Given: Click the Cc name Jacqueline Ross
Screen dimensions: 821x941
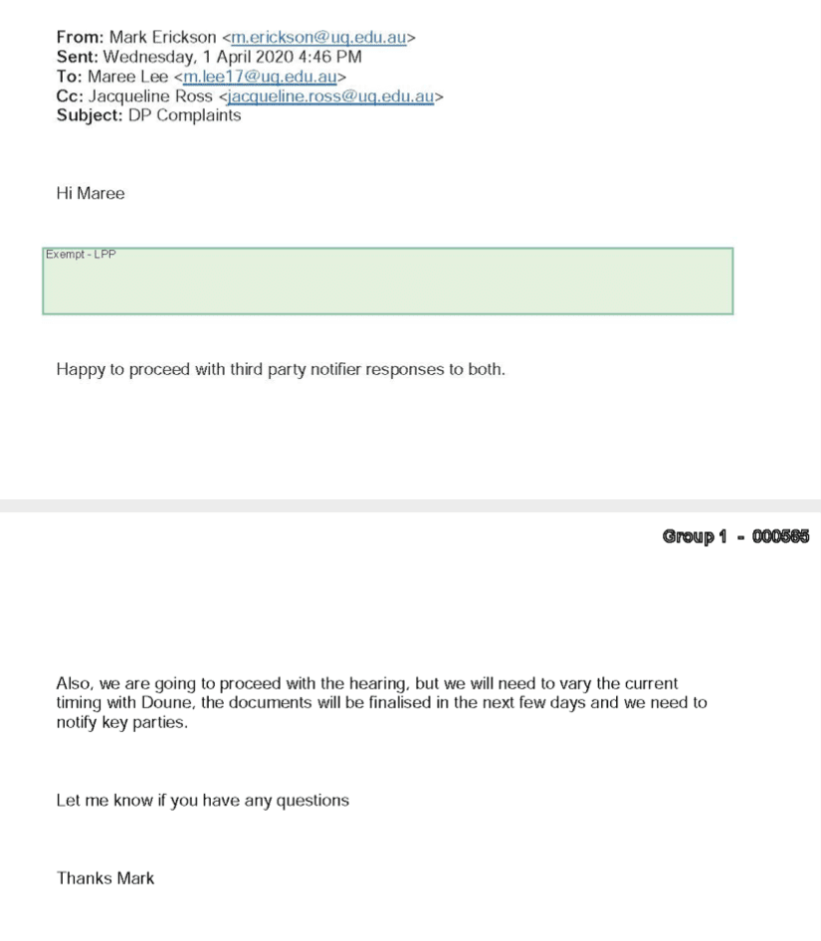Looking at the screenshot, I should coord(150,96).
